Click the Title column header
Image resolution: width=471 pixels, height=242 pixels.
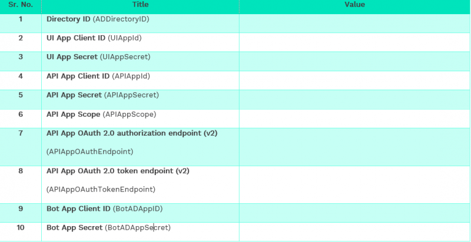(x=140, y=5)
